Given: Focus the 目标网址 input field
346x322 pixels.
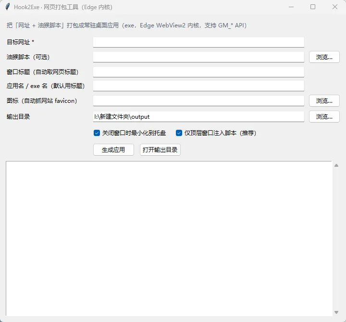Looking at the screenshot, I should 198,42.
